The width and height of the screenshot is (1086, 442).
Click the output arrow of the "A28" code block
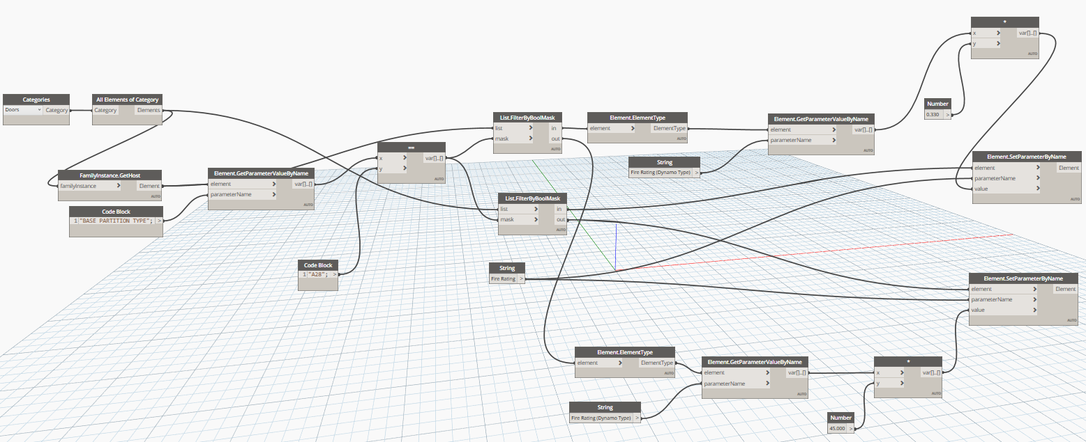click(335, 274)
